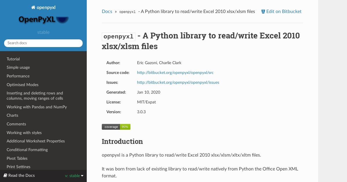
Task: Open Conditional Formatting page
Action: (27, 150)
